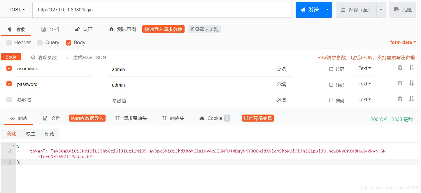This screenshot has width=421, height=193.
Task: Delete the password parameter via trash icon
Action: tap(400, 83)
